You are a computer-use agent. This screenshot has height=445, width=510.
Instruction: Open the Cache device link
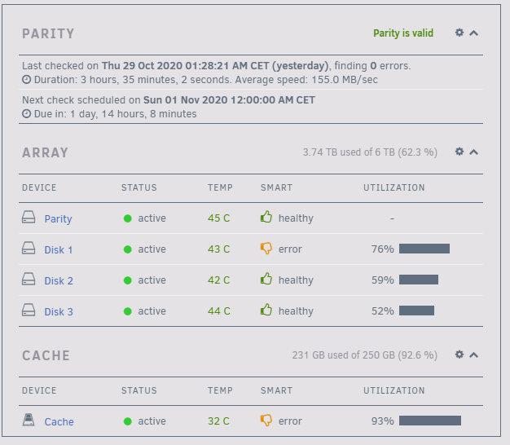coord(59,421)
